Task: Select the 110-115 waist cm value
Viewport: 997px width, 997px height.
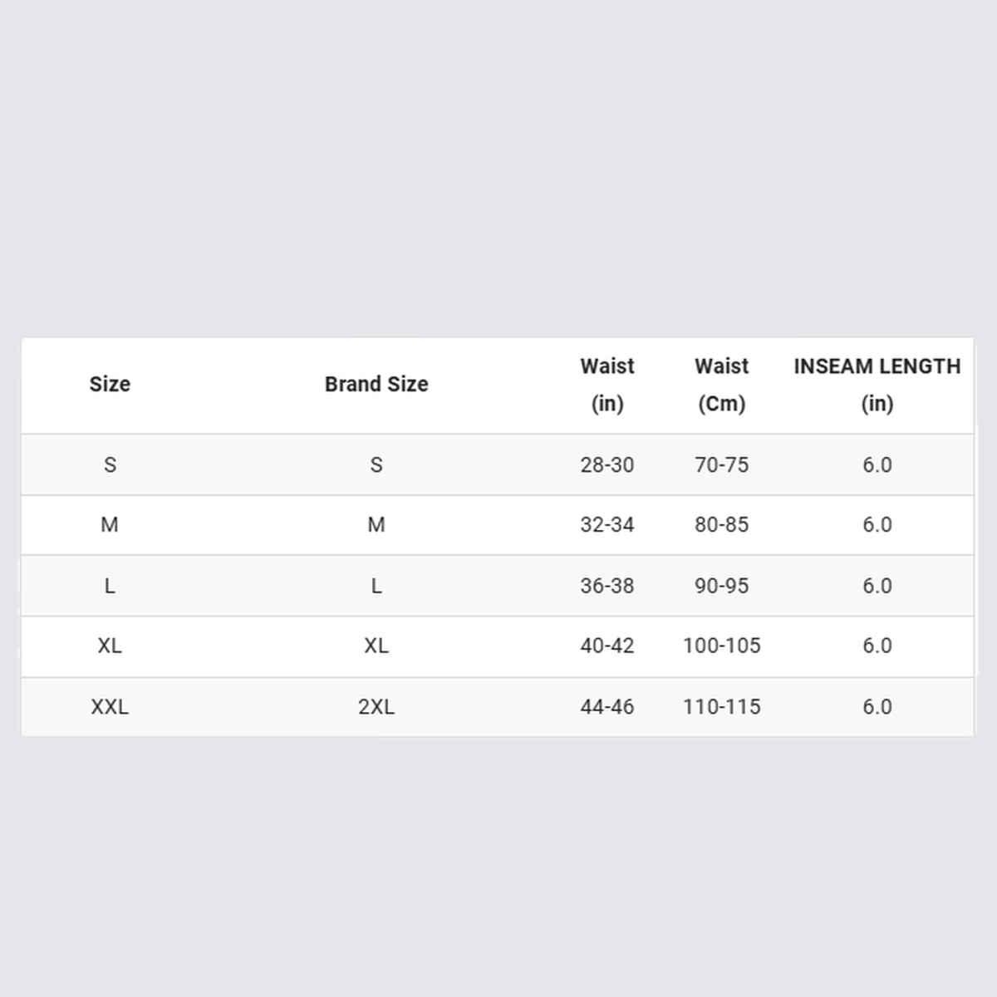Action: (x=722, y=707)
